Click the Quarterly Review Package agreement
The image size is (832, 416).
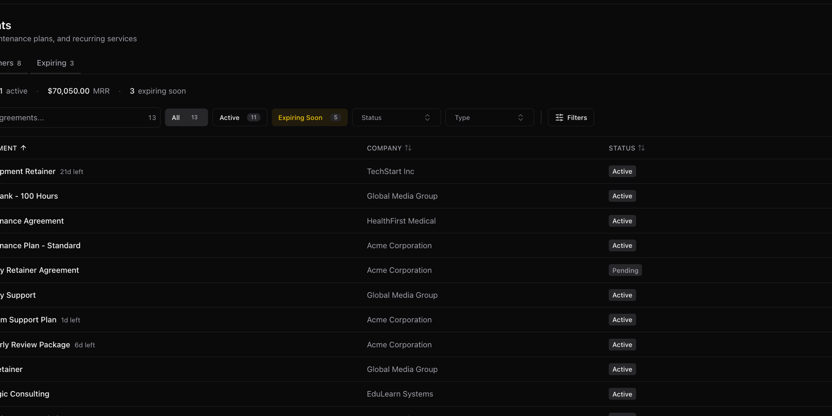tap(35, 345)
